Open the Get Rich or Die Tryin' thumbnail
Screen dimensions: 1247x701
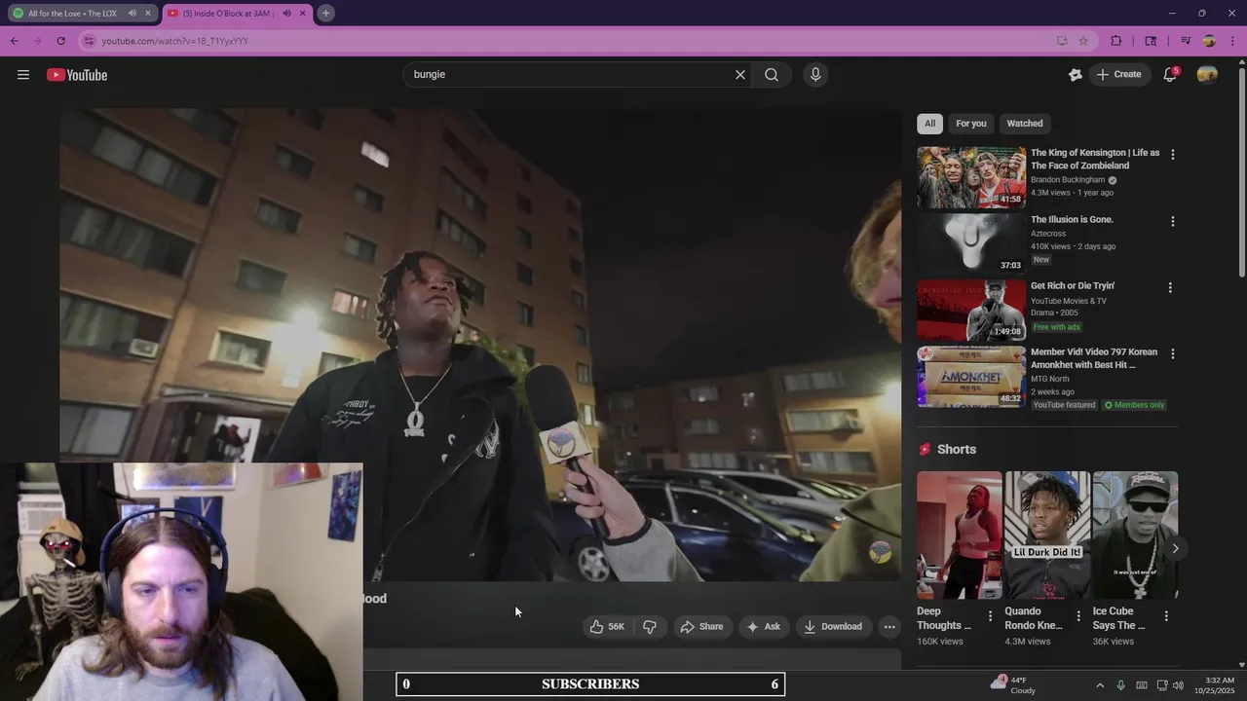(x=971, y=310)
